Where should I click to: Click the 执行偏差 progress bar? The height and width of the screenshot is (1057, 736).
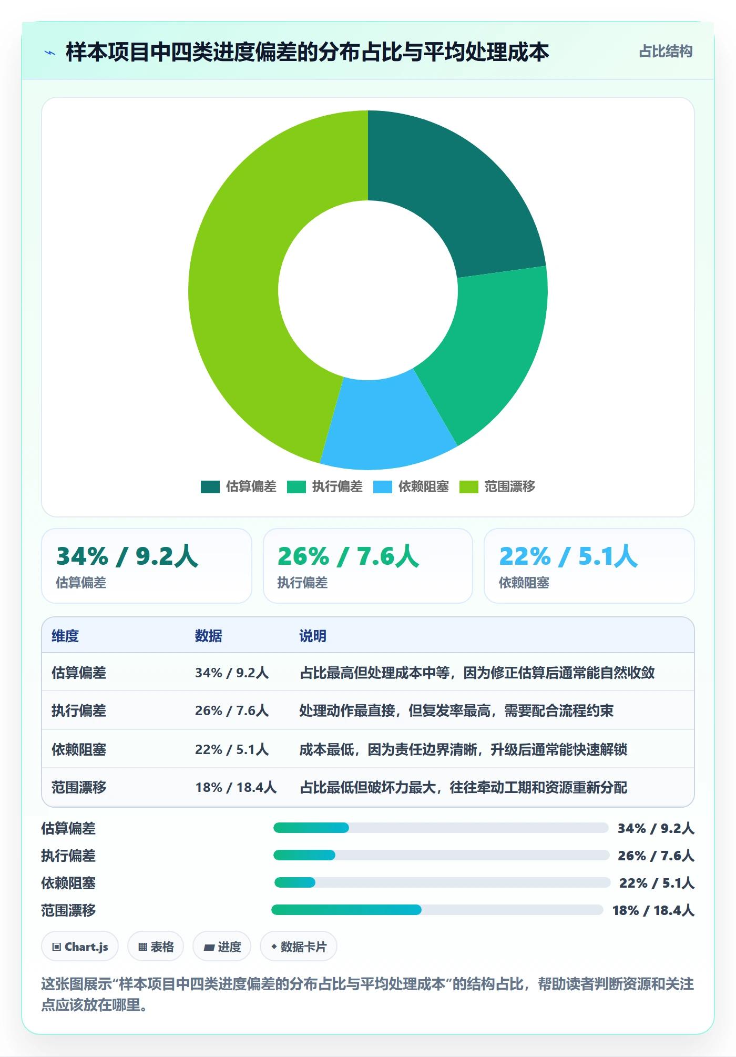click(x=441, y=855)
